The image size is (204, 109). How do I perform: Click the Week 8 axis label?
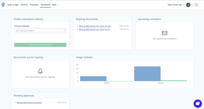click(106, 83)
